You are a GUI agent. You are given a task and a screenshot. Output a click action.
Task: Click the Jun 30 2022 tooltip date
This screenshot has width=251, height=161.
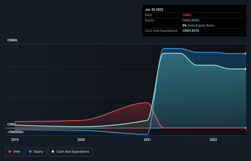coord(154,9)
